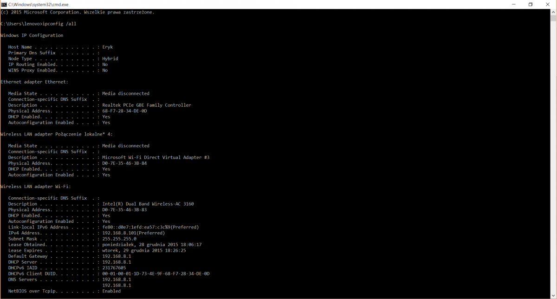Click the vertical scrollbar thumb
Viewport: 557px width, 299px height.
pos(553,18)
